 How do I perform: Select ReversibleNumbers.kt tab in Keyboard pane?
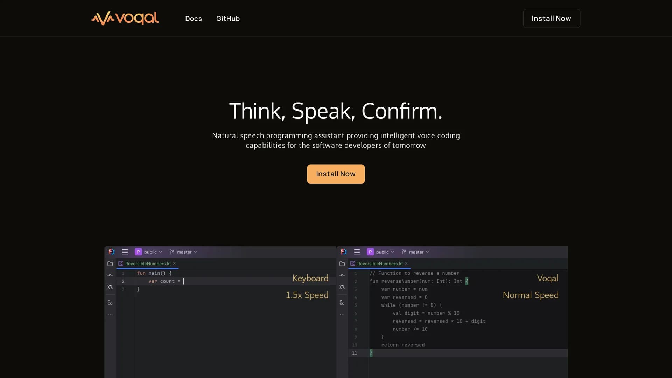[148, 264]
